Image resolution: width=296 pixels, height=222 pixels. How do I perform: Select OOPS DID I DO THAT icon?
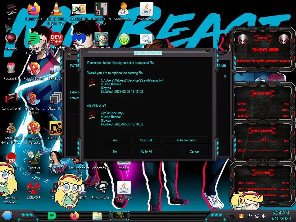click(56, 163)
